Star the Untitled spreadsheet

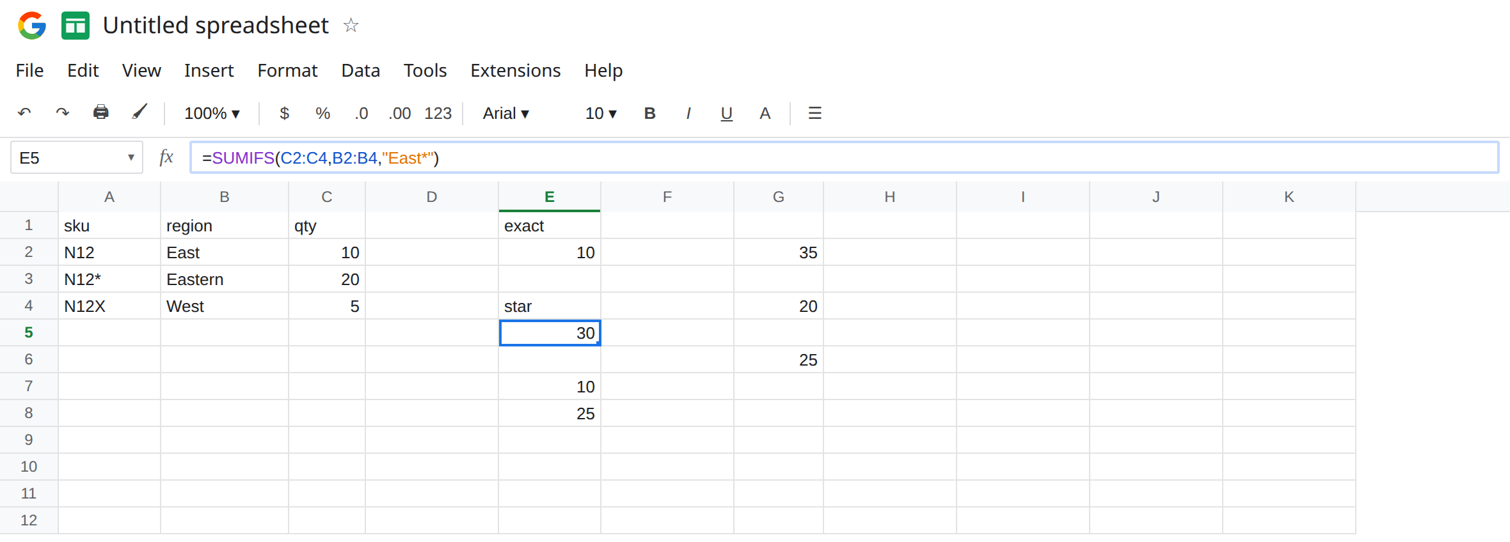click(x=351, y=26)
